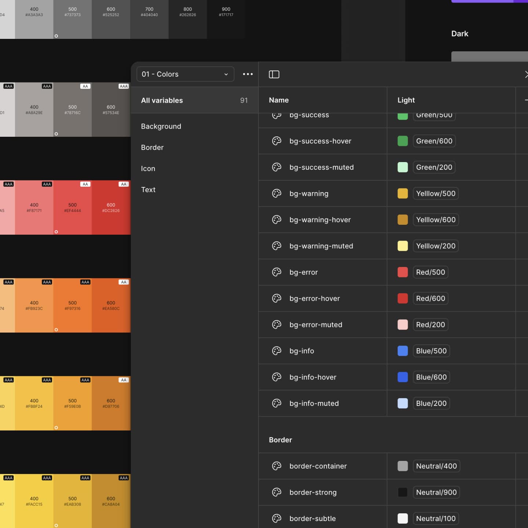Click the Green/600 alias value pill

[x=434, y=141]
